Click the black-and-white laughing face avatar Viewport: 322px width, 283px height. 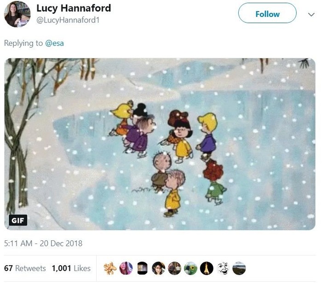(x=223, y=268)
